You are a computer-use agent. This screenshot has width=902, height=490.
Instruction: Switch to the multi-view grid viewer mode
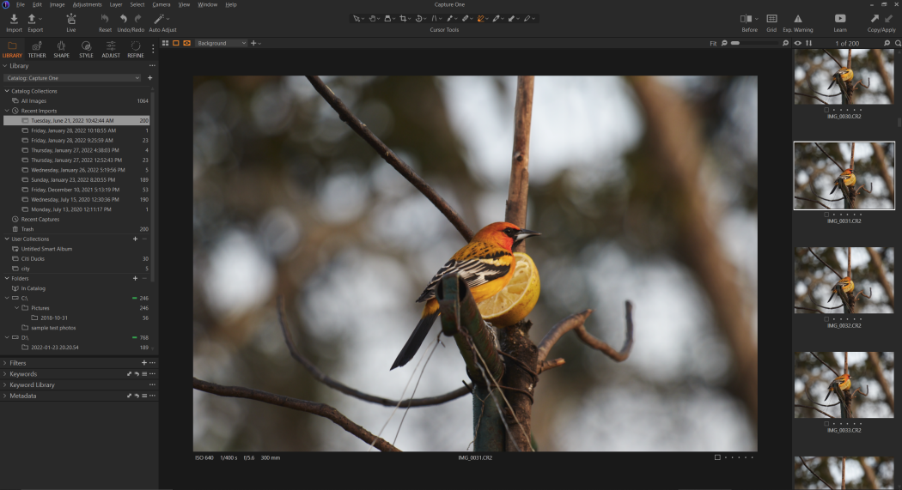tap(166, 43)
